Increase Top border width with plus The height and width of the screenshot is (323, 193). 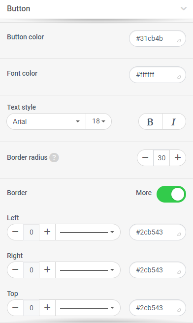coord(47,308)
